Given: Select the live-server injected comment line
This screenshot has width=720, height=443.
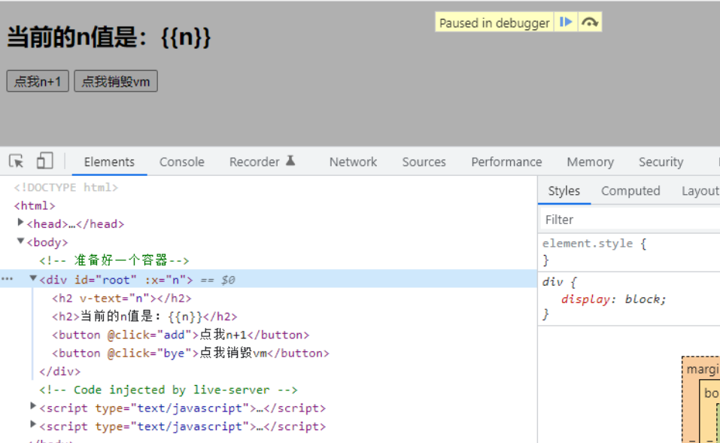Looking at the screenshot, I should pos(168,390).
